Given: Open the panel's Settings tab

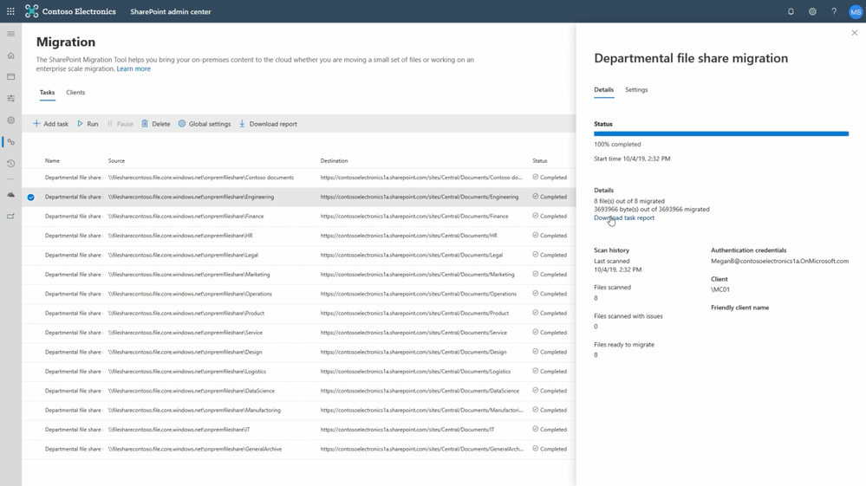Looking at the screenshot, I should 636,89.
